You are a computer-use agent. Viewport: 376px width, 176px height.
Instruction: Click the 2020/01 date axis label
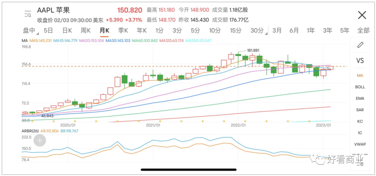[68, 125]
